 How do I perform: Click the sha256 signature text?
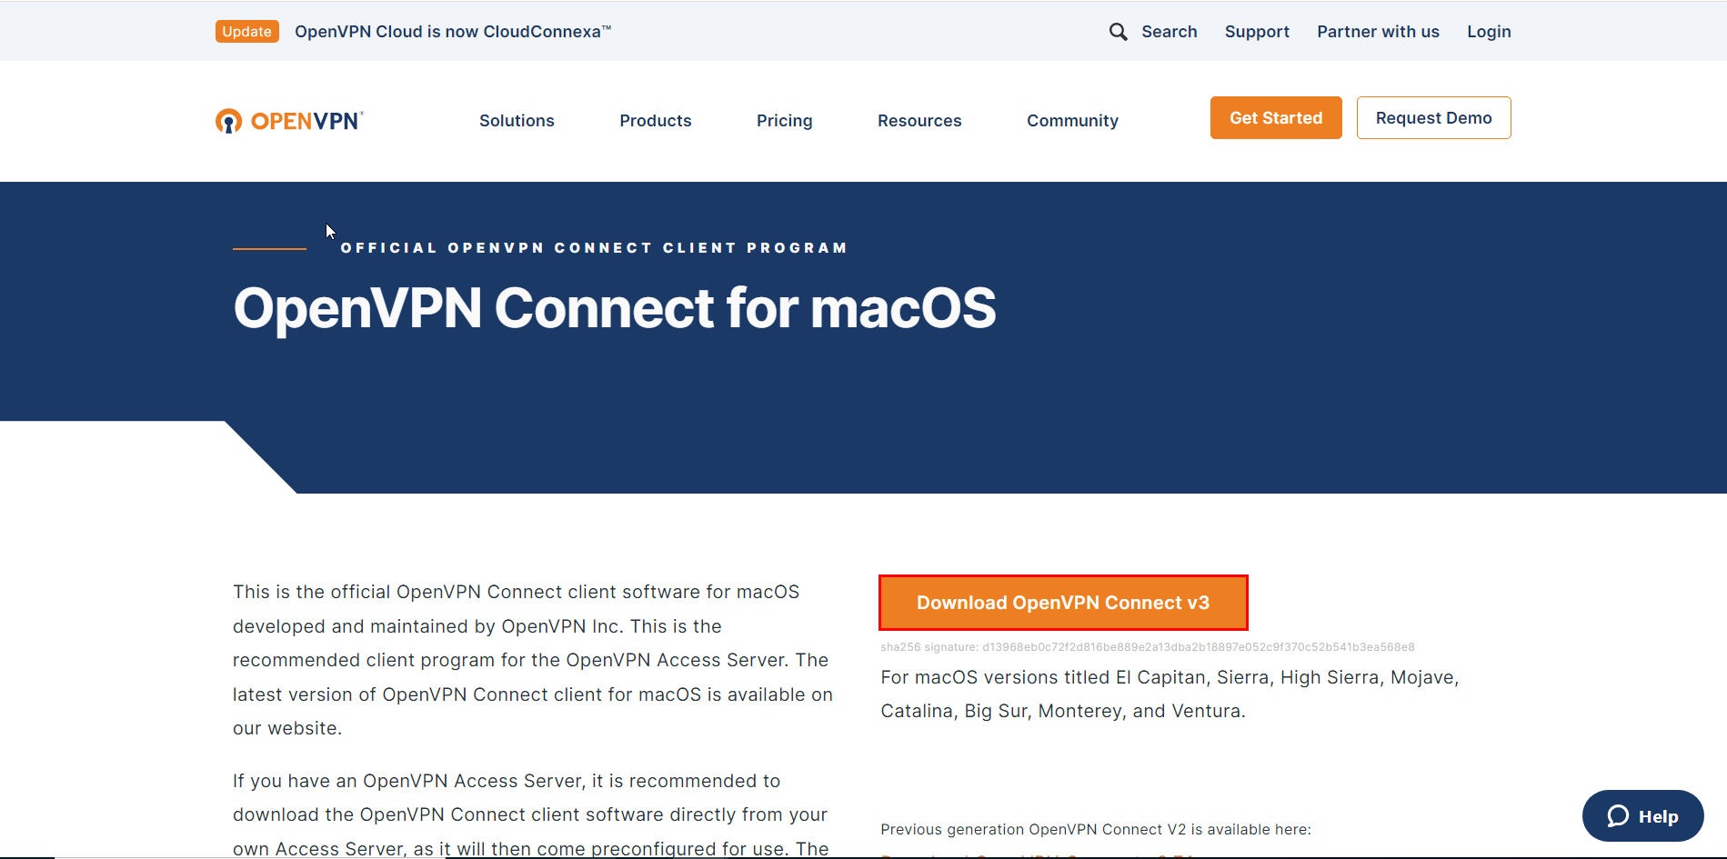click(1148, 647)
